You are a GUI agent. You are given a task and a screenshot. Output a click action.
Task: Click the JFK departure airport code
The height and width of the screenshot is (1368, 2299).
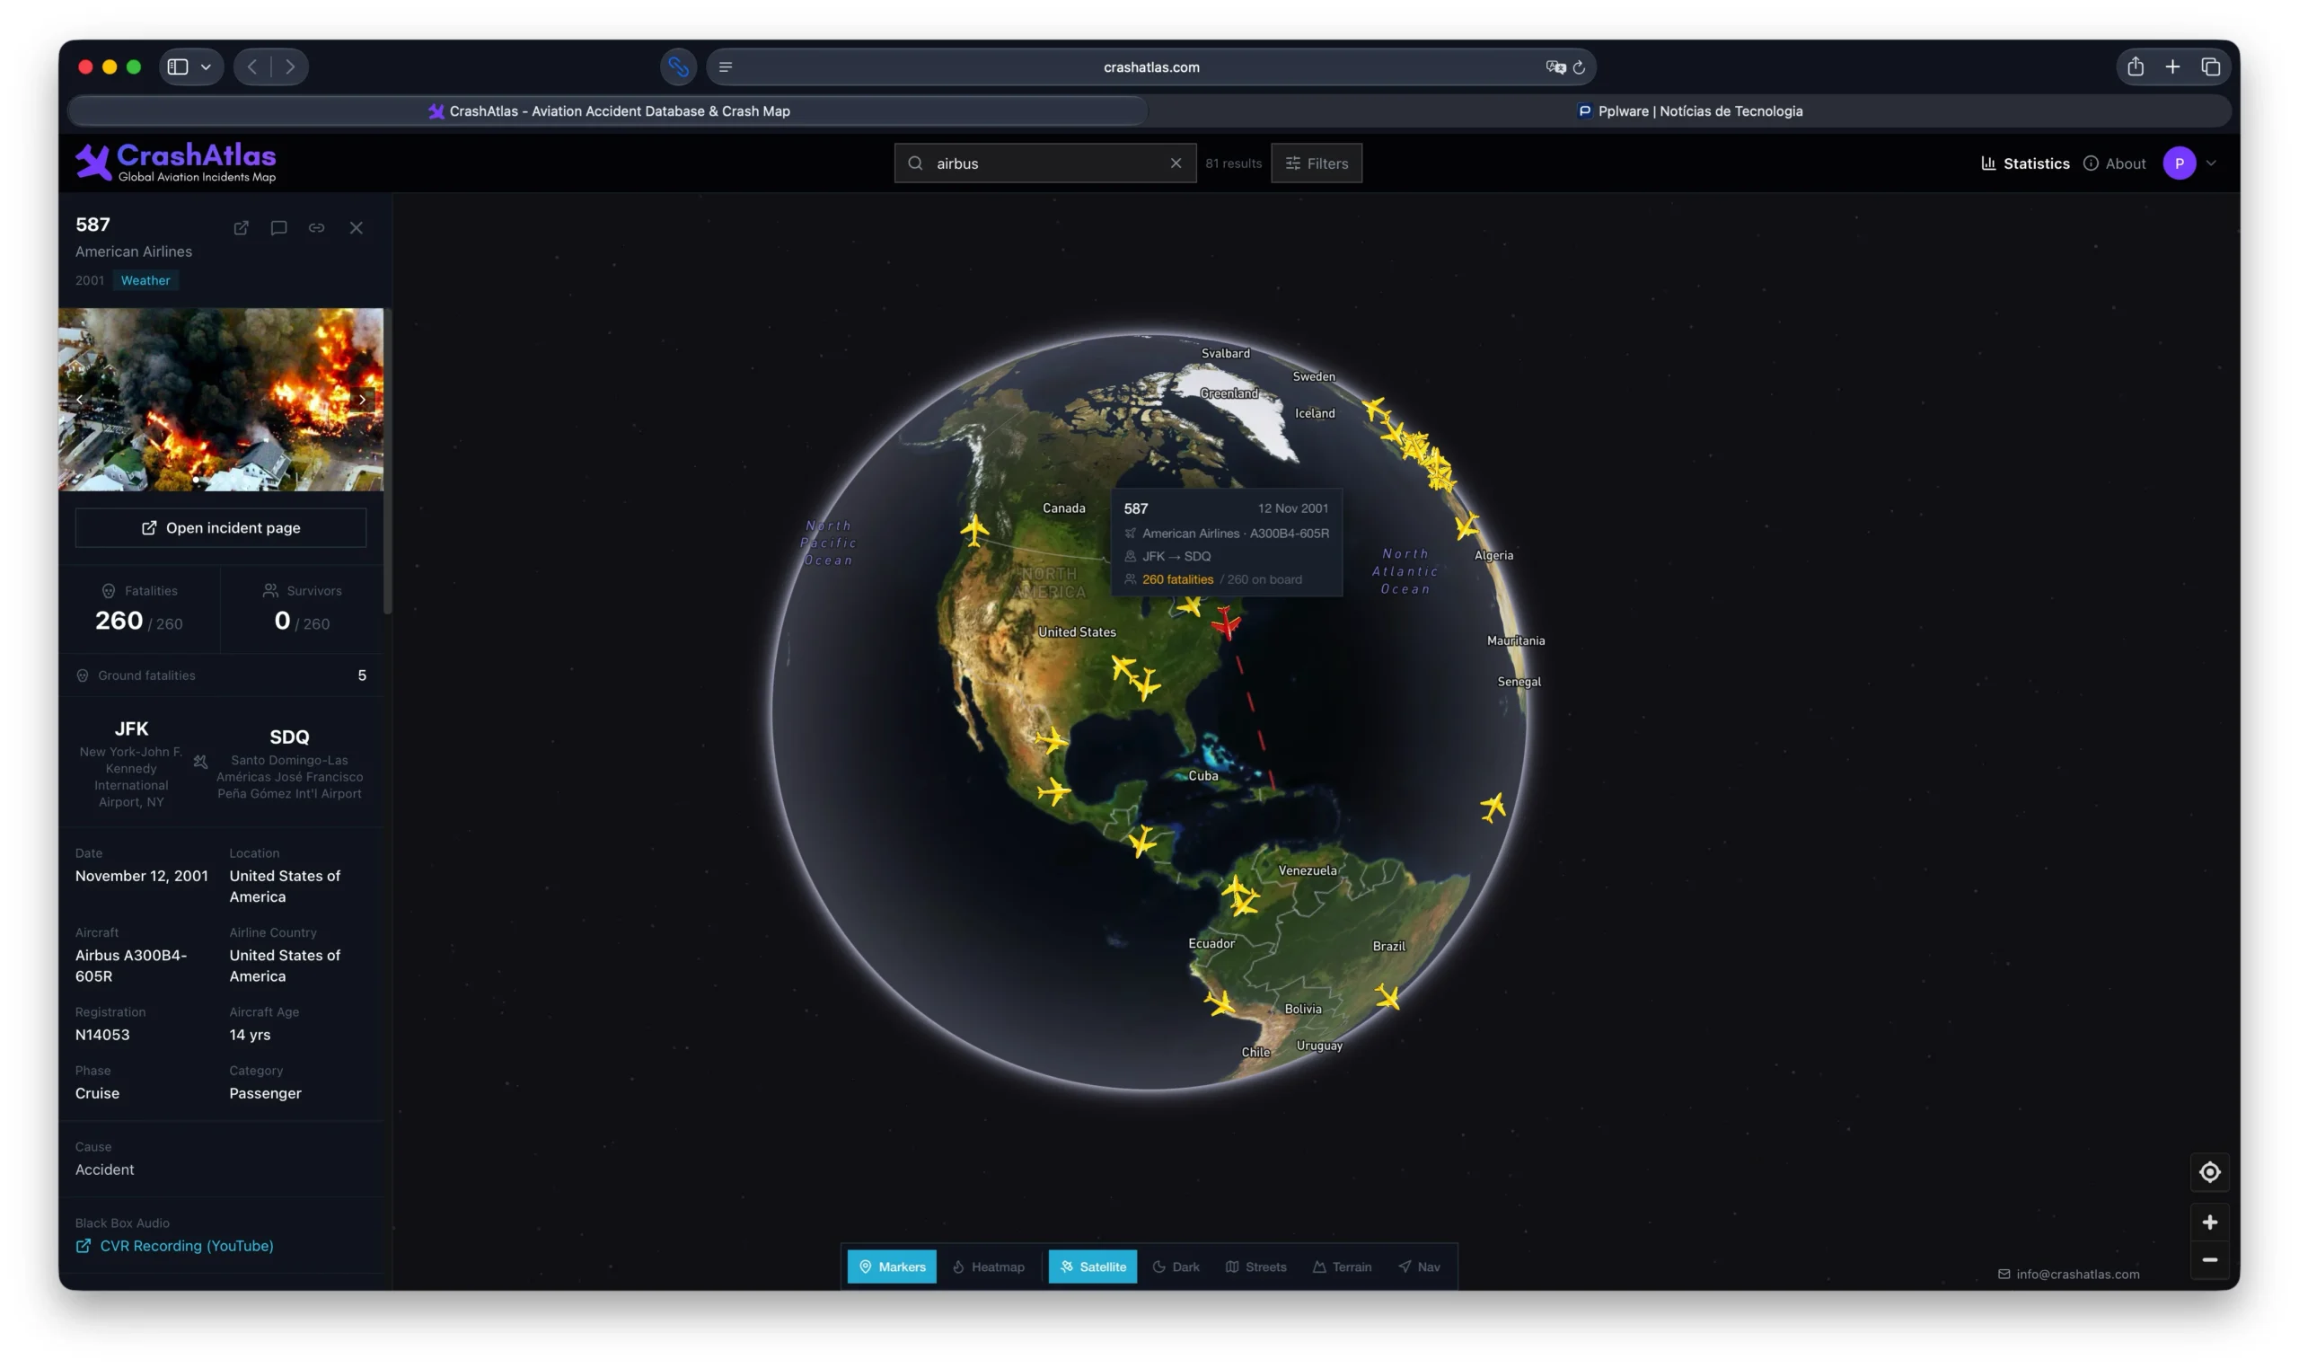click(131, 728)
